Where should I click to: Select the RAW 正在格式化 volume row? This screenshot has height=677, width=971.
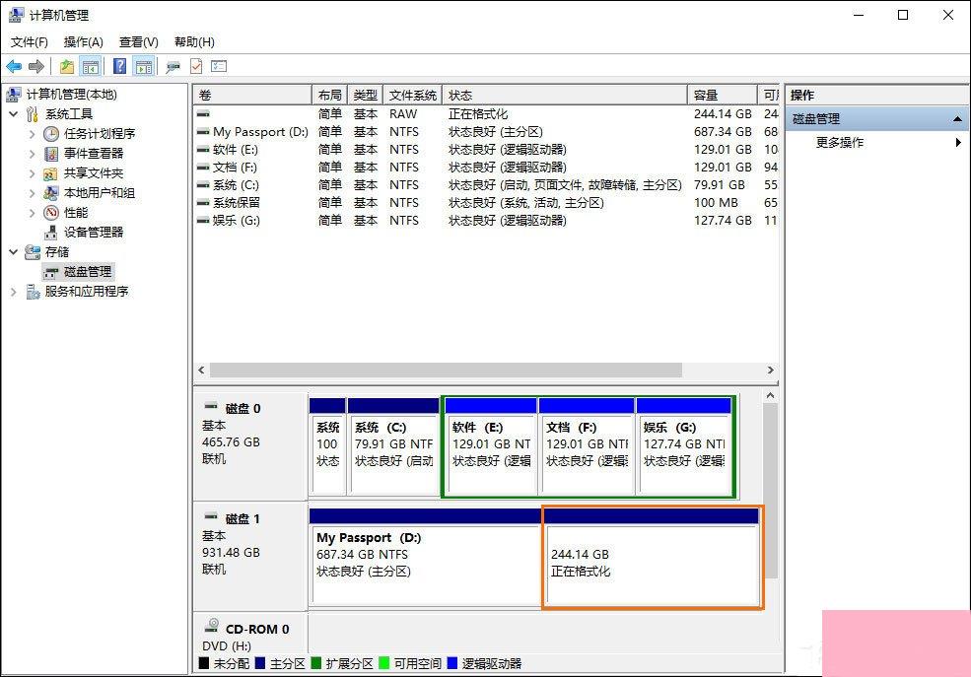tap(486, 114)
